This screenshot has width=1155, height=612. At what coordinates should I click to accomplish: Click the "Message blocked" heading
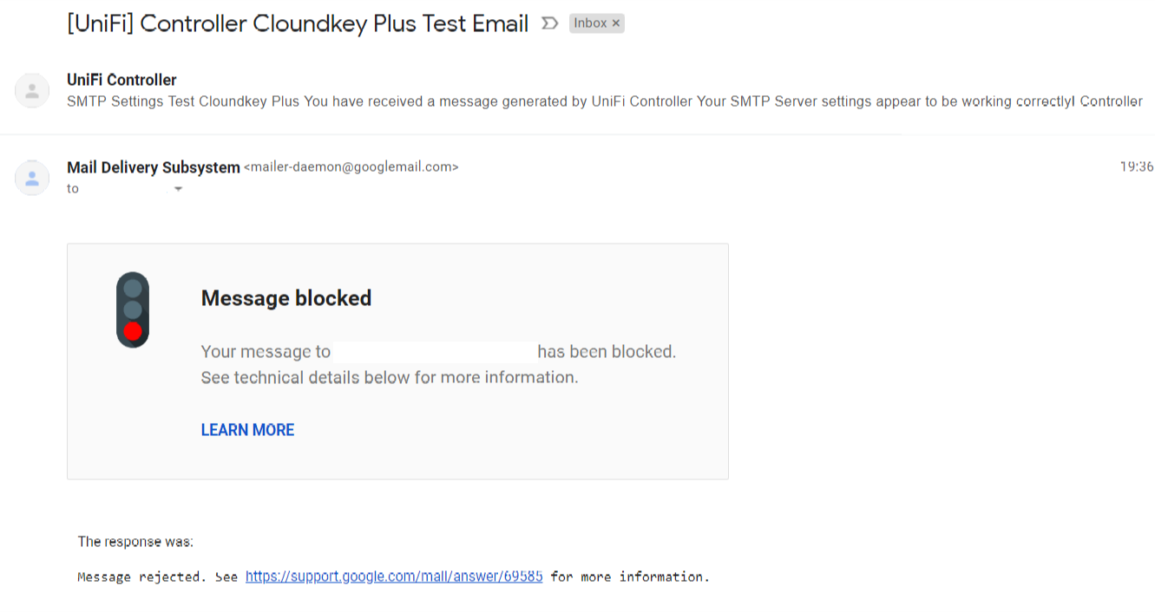click(286, 298)
